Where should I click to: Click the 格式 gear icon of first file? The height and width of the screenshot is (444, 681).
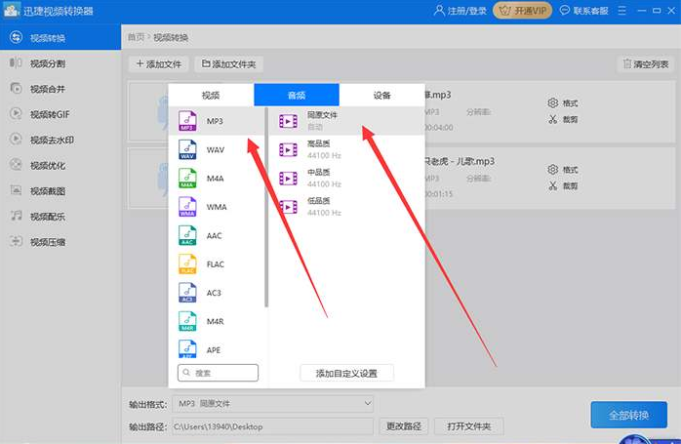click(552, 102)
